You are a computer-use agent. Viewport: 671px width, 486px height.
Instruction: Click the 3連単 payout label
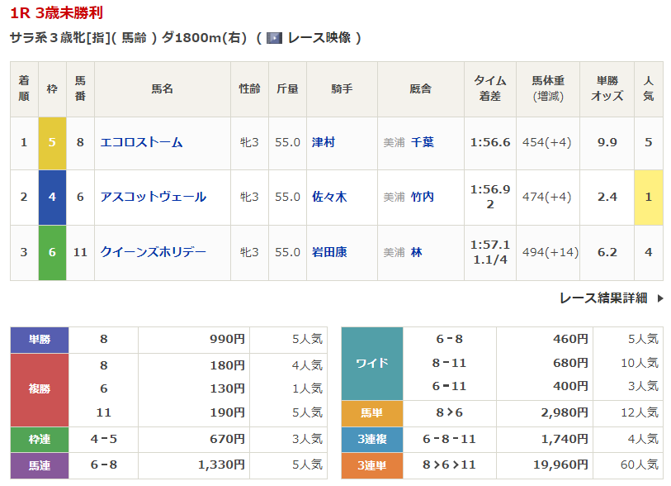tap(371, 465)
